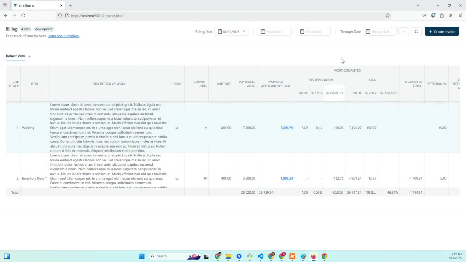Open the Windows Start menu
The height and width of the screenshot is (262, 466).
tap(142, 256)
